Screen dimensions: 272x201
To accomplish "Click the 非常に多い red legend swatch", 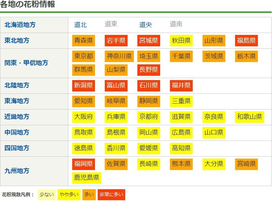I will pos(111,195).
